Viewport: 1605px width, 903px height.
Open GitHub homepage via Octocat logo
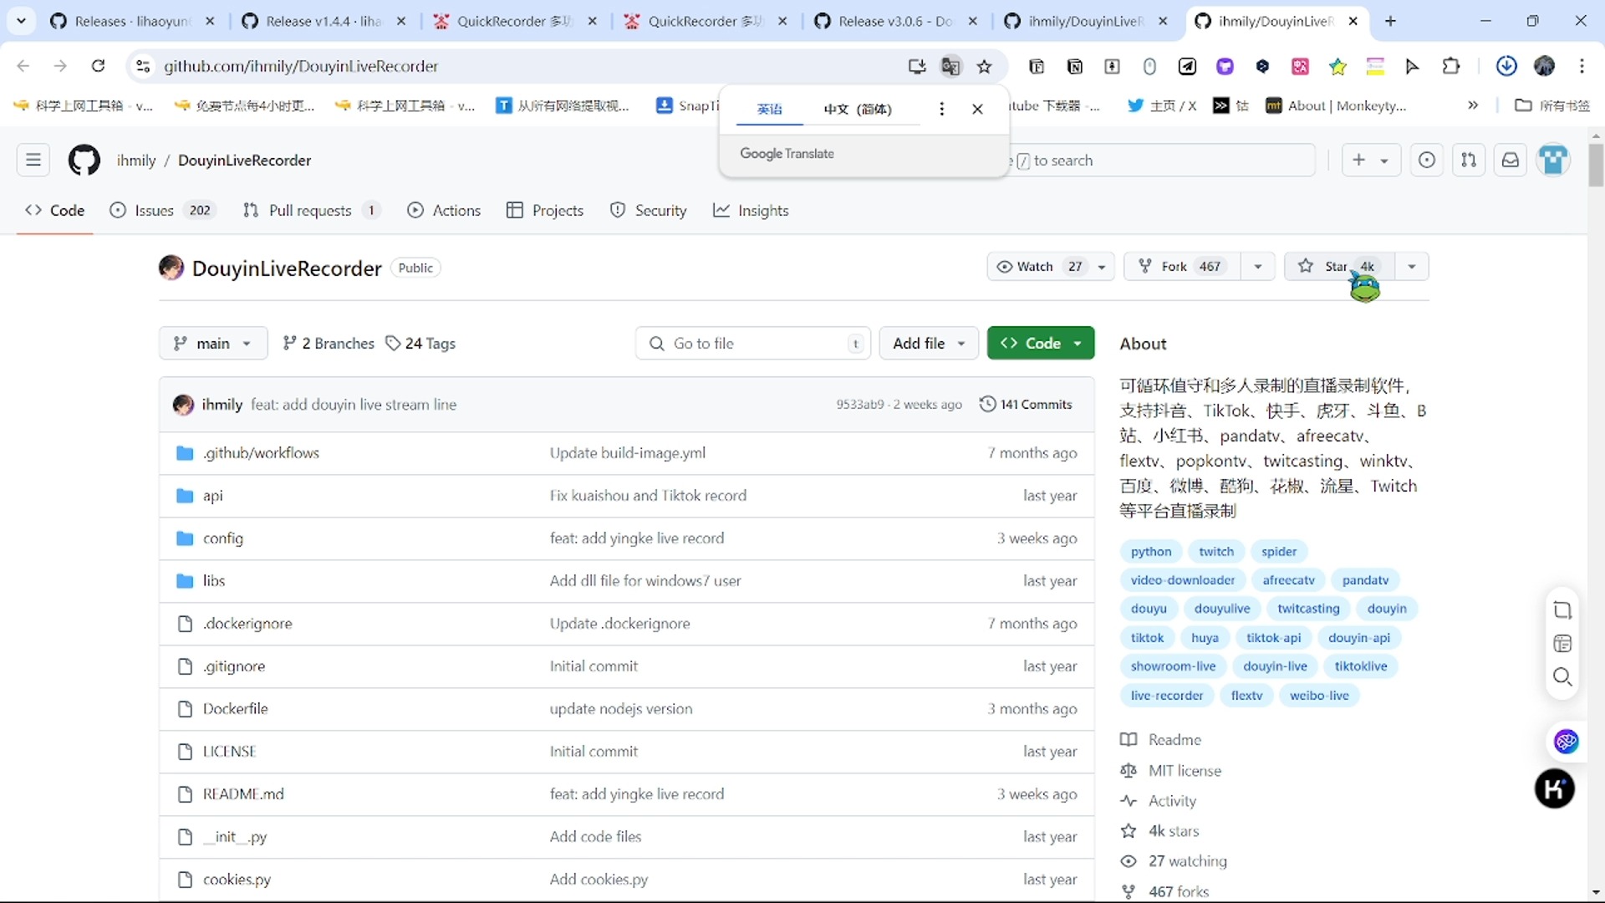click(84, 160)
